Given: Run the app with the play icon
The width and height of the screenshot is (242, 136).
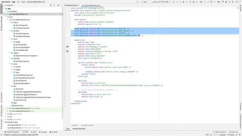Looking at the screenshot, I should tap(174, 2).
